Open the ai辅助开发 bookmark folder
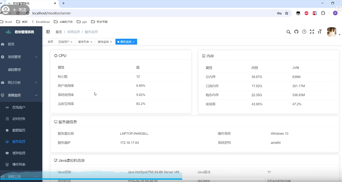This screenshot has width=342, height=182. point(63,22)
